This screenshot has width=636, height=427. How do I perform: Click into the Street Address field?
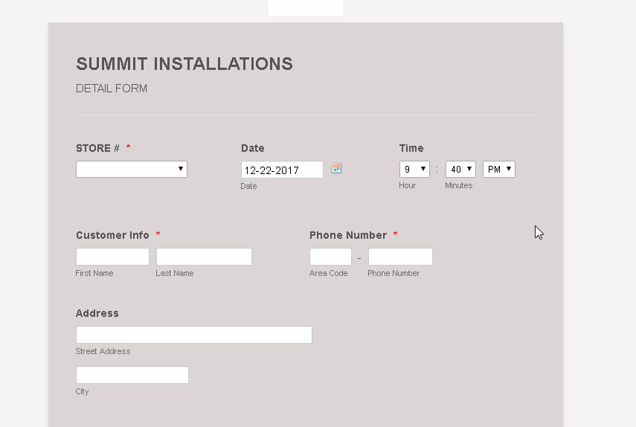point(194,335)
